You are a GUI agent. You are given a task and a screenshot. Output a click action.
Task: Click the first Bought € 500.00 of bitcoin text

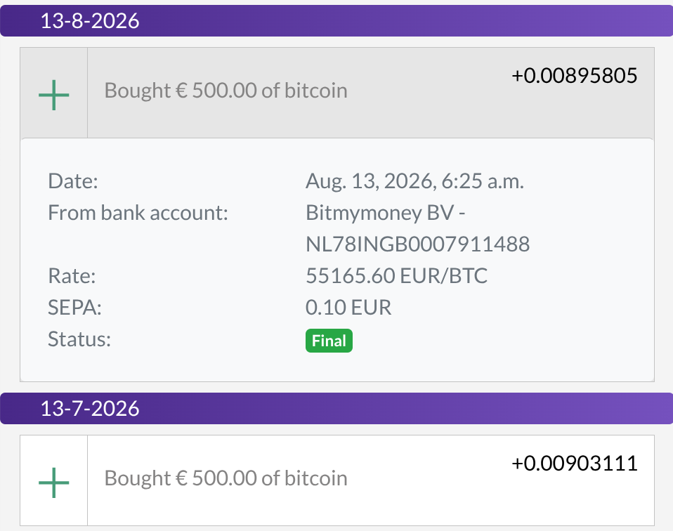pyautogui.click(x=226, y=91)
